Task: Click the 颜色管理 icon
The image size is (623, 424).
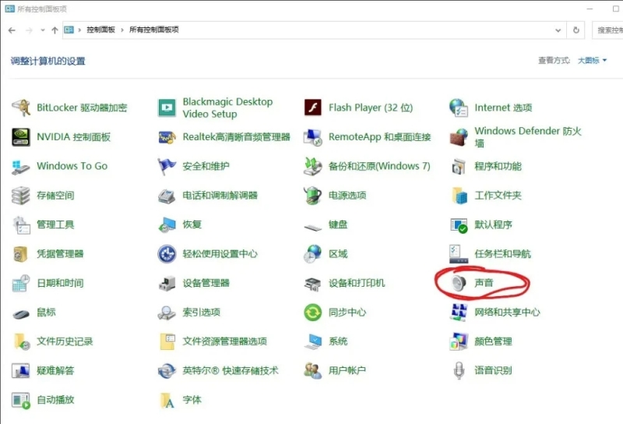Action: tap(459, 341)
